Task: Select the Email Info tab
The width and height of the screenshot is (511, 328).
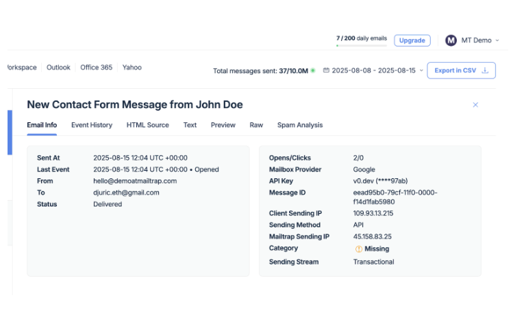Action: click(42, 125)
